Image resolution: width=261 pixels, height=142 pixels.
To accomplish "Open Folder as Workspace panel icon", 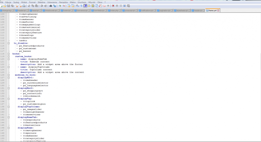I will (x=104, y=6).
